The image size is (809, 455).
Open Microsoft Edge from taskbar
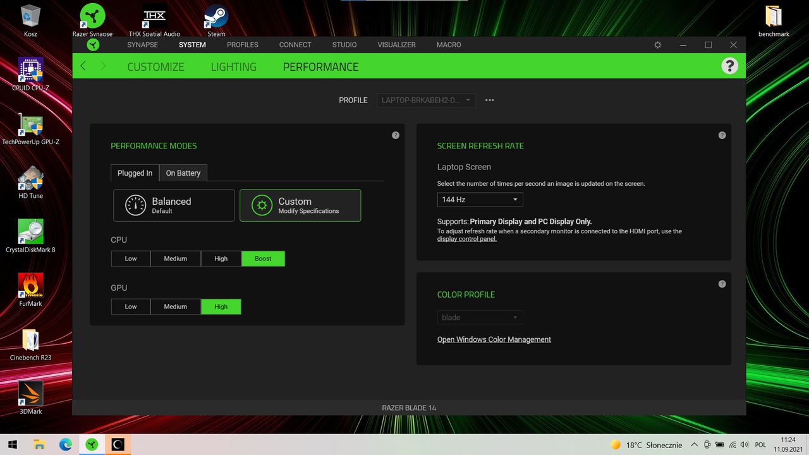point(66,444)
